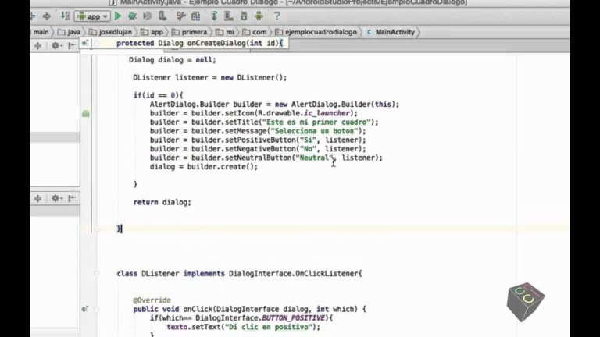Image resolution: width=600 pixels, height=337 pixels.
Task: Select the primera breadcrumb folder
Action: click(190, 32)
